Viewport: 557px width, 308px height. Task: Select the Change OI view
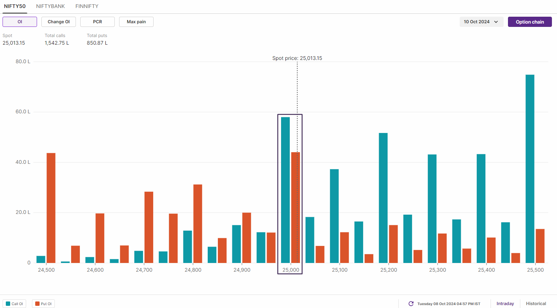click(x=58, y=22)
